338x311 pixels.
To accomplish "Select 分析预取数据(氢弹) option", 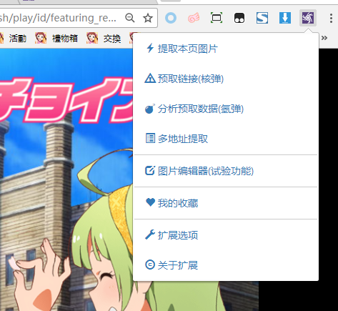I will [x=226, y=109].
